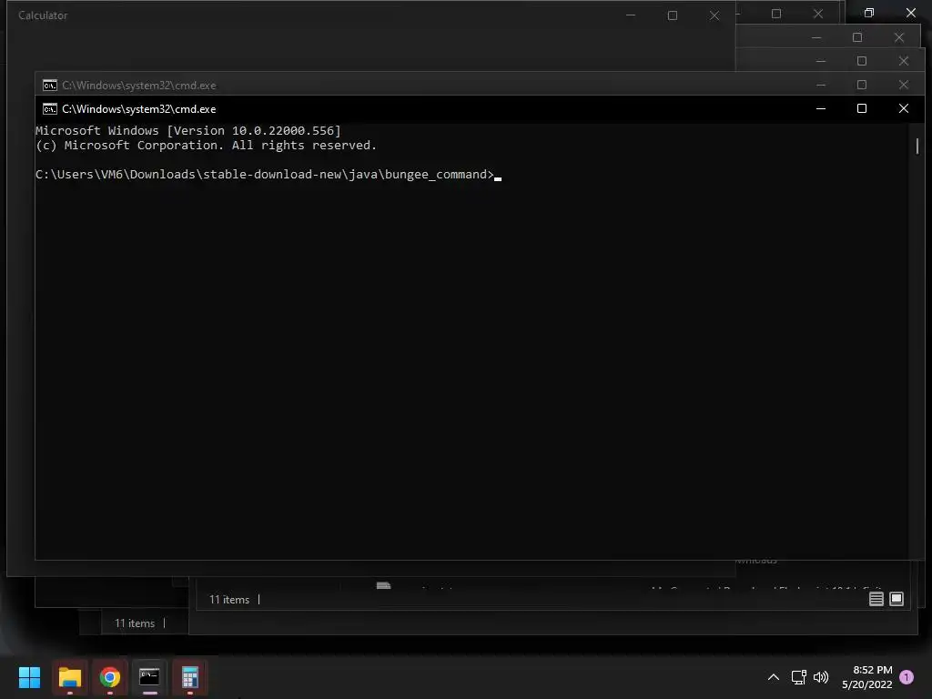
Task: Maximize the inactive cmd.exe window behind
Action: (x=862, y=85)
